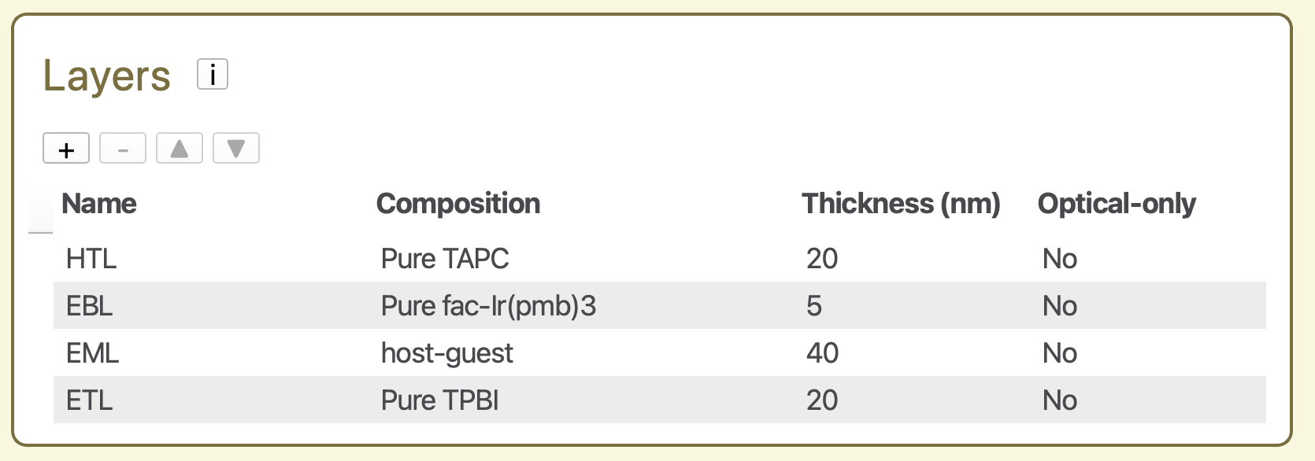Select the HTL layer row

(x=91, y=259)
